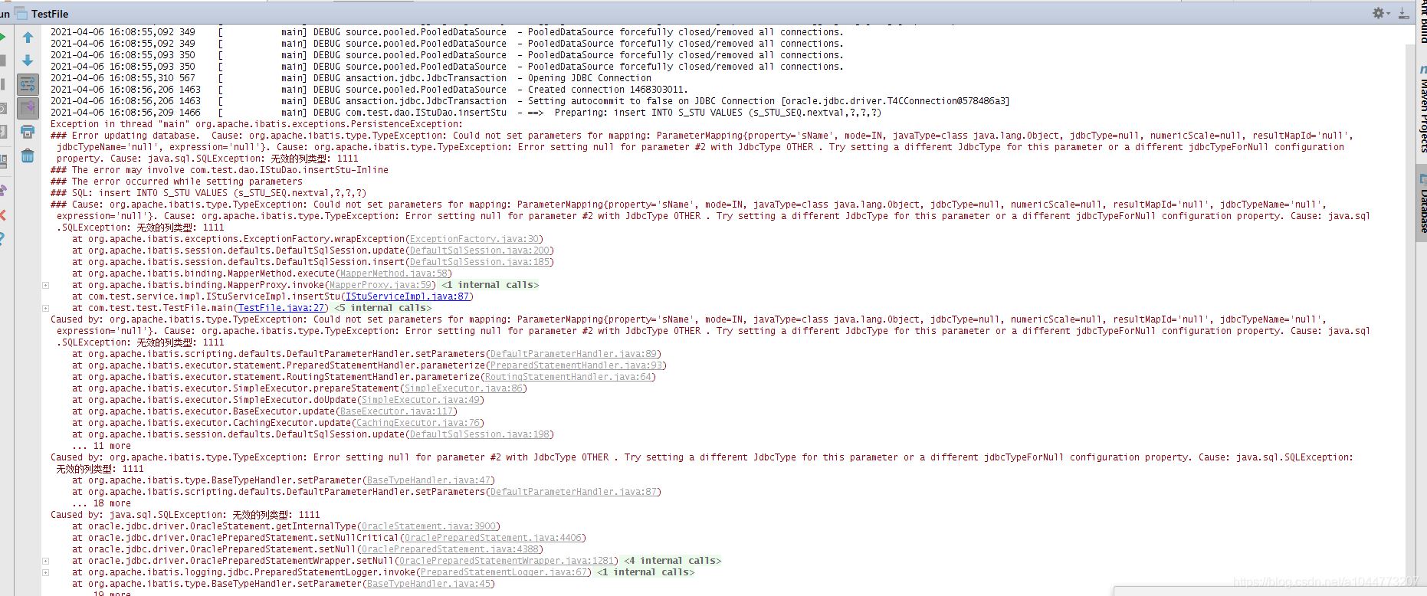Click the Up the Stack Trace arrow

point(28,38)
